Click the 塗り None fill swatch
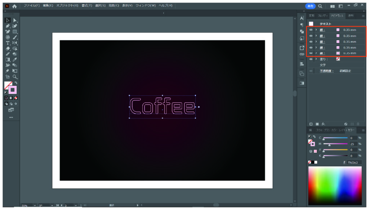This screenshot has height=210, width=369. [338, 59]
